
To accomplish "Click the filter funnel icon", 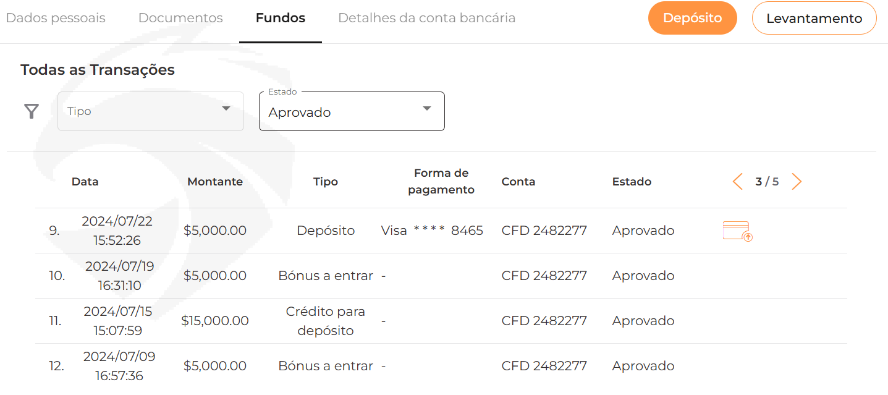I will [32, 111].
